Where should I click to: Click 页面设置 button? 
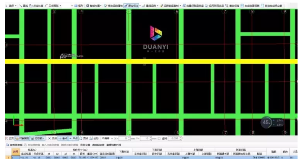click(85, 145)
